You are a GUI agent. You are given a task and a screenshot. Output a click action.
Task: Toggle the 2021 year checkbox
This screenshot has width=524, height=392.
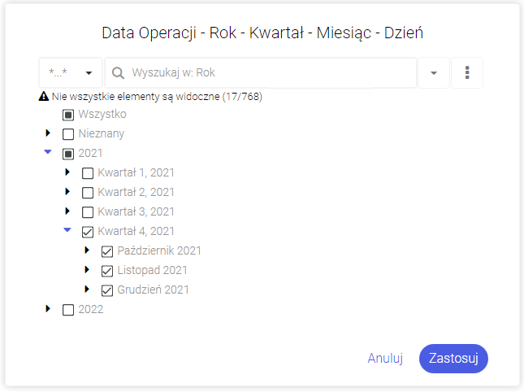click(x=68, y=154)
